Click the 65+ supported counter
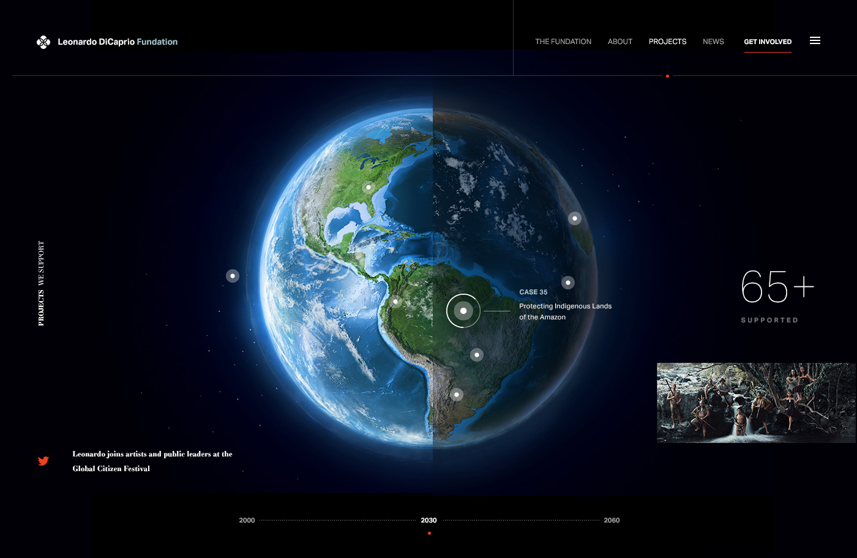Screen dimensions: 857x558 tap(777, 286)
